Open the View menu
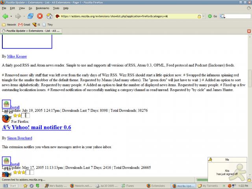This screenshot has width=252, height=189. point(22,8)
